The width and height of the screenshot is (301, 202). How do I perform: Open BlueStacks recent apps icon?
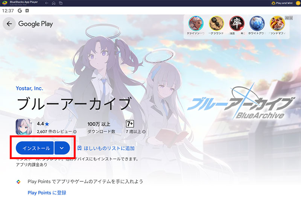pos(61,3)
